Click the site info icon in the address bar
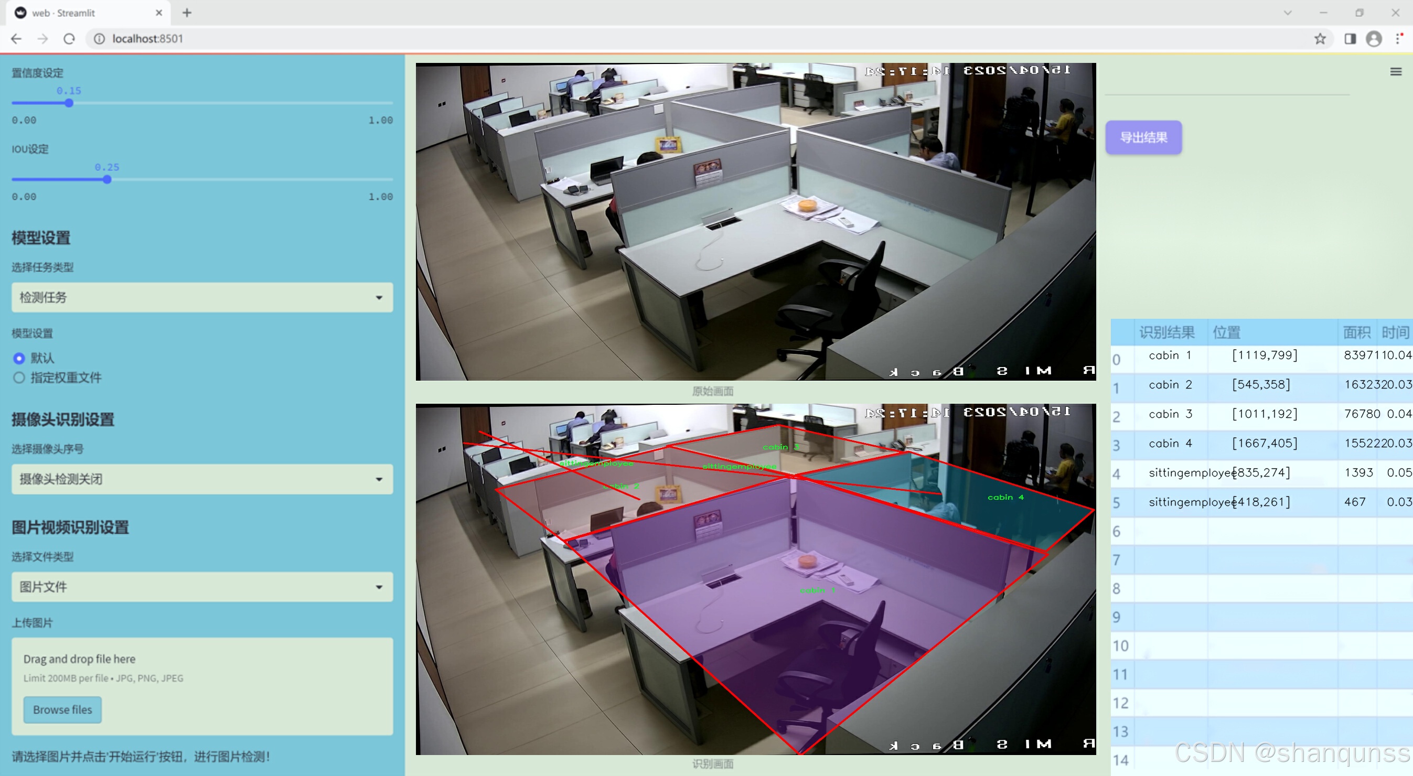The height and width of the screenshot is (776, 1413). tap(99, 39)
